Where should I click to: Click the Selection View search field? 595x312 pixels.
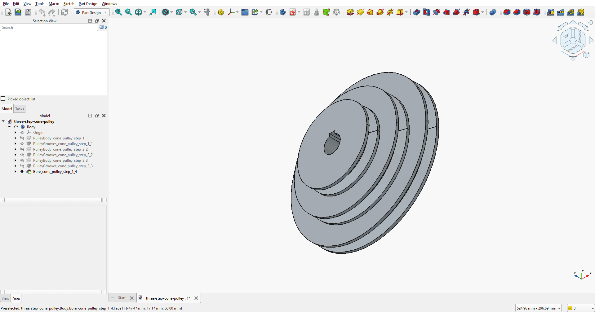[x=49, y=28]
